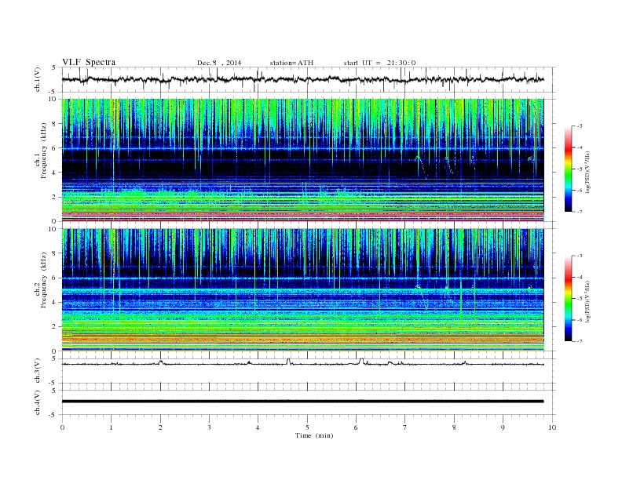Click the ch.3 trace bump near 6 minutes

pyautogui.click(x=361, y=361)
